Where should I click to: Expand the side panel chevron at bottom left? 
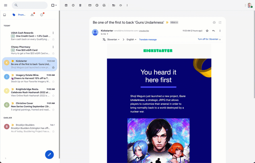click(x=6, y=158)
